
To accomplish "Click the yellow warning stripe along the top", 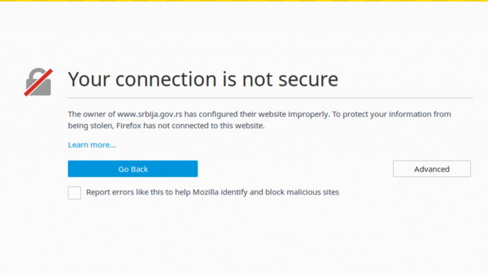I will (244, 1).
